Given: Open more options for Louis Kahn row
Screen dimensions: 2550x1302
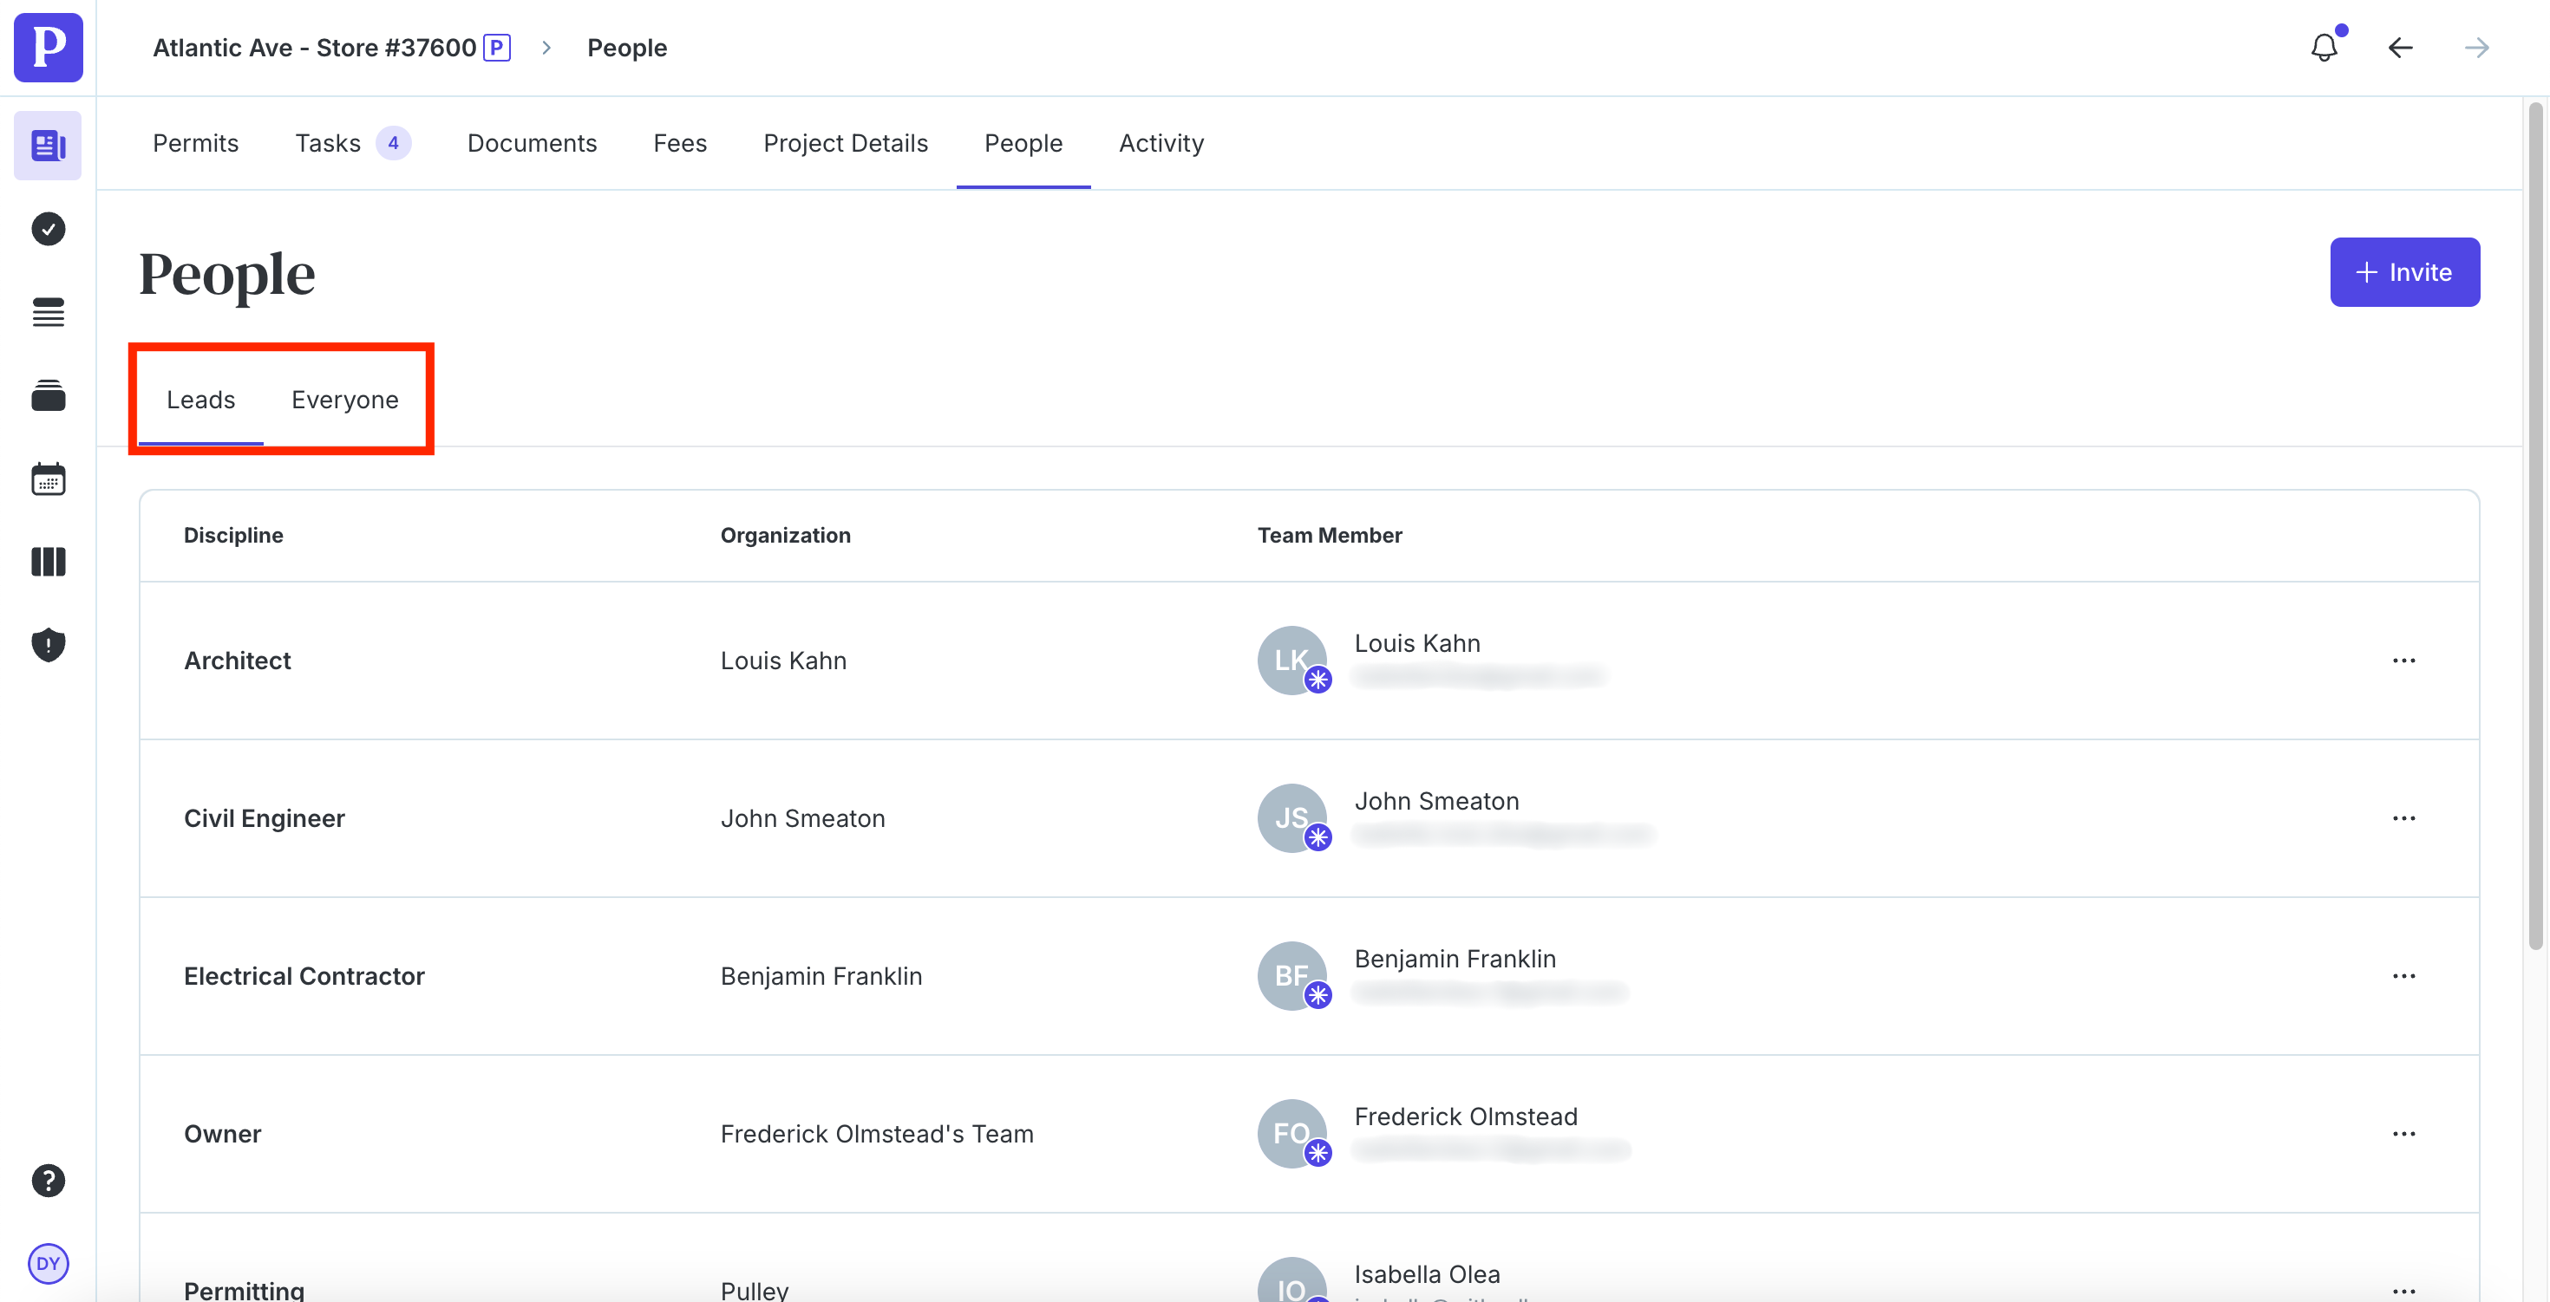Looking at the screenshot, I should [x=2403, y=660].
